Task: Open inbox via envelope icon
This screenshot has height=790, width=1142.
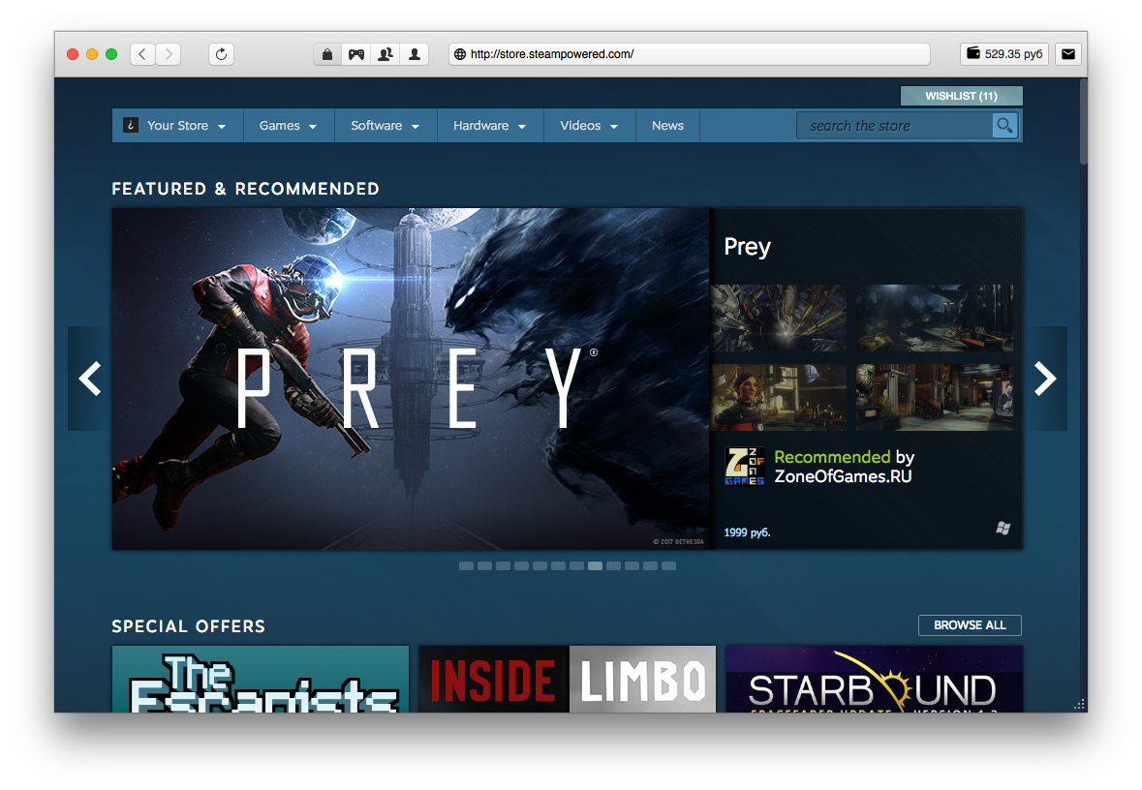Action: (x=1068, y=54)
